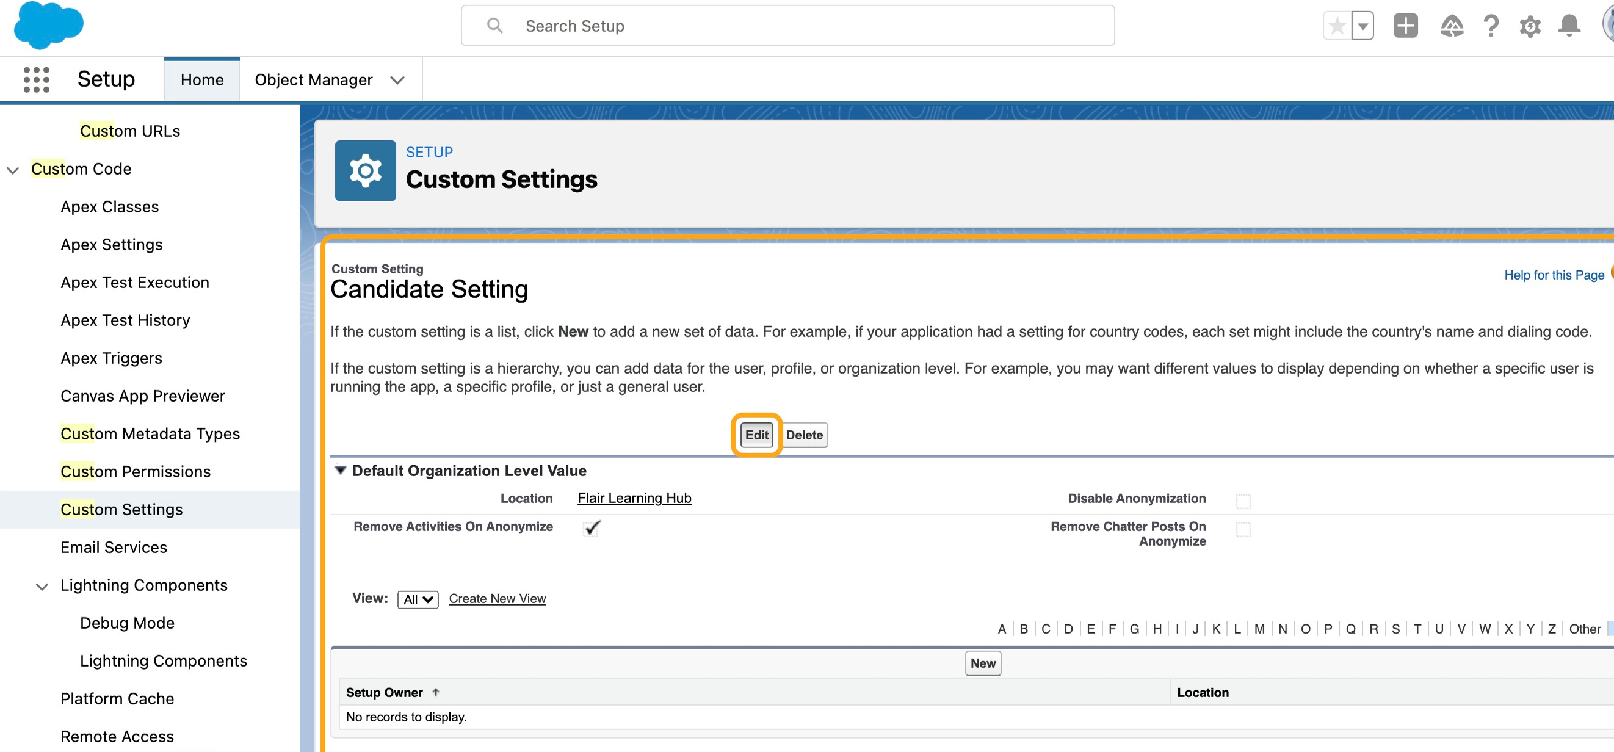The height and width of the screenshot is (752, 1614).
Task: Open the global actions plus icon
Action: (x=1405, y=26)
